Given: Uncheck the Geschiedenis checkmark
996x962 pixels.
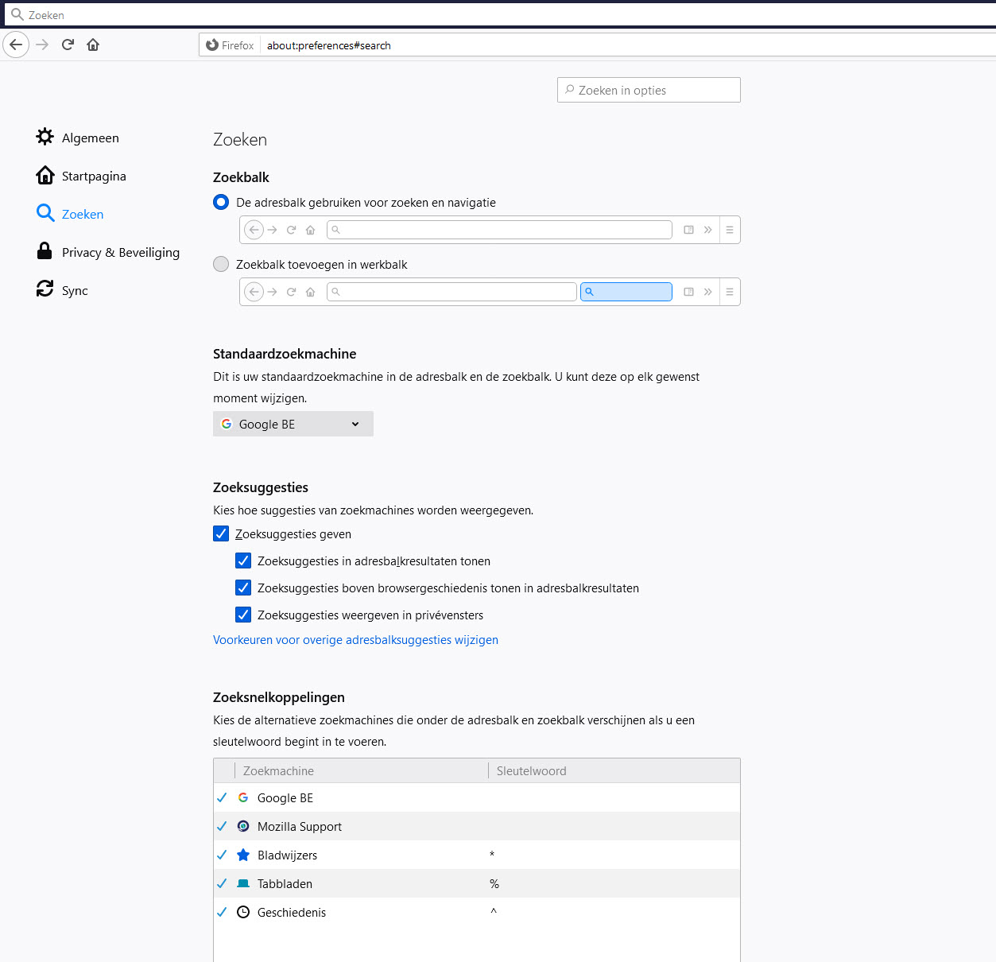Looking at the screenshot, I should [222, 912].
